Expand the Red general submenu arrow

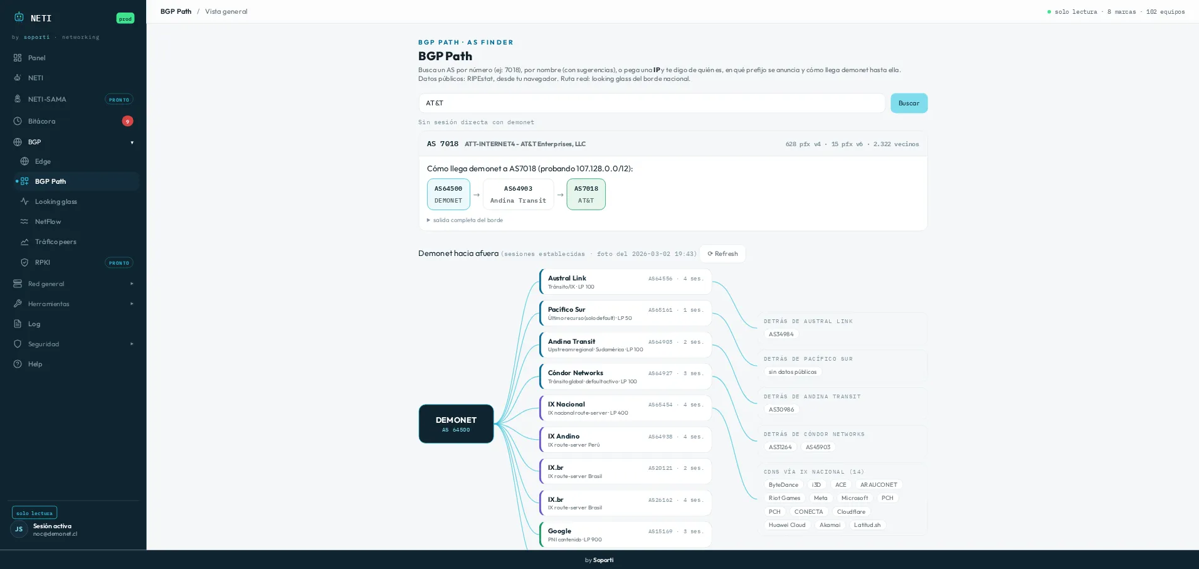click(x=132, y=284)
